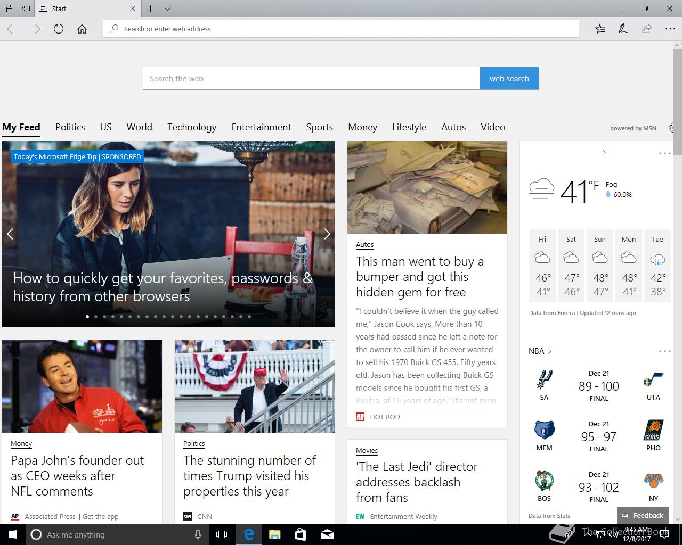The width and height of the screenshot is (682, 545).
Task: Go back with the browser back arrow
Action: (x=12, y=29)
